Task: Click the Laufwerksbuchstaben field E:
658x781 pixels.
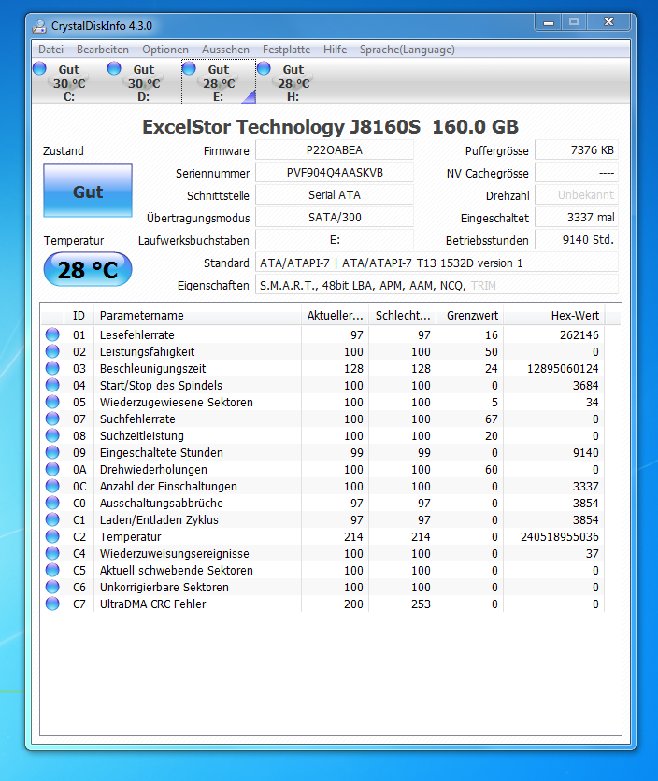Action: click(x=335, y=240)
